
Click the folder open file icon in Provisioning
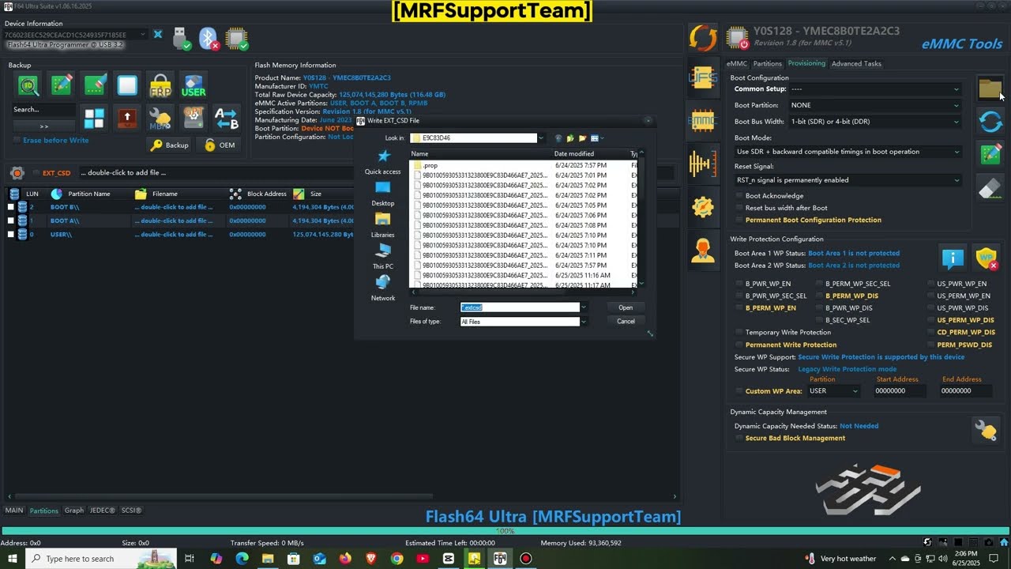(x=990, y=89)
